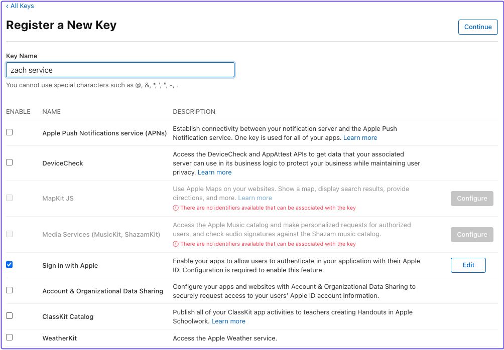Configure the MapKit JS key

point(471,198)
